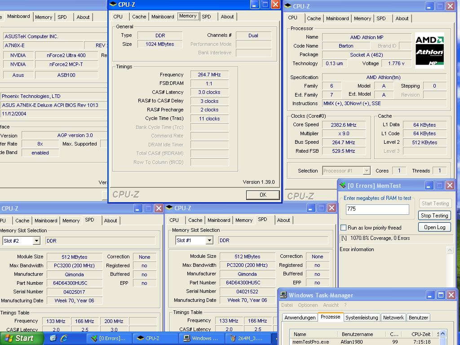Image resolution: width=460 pixels, height=345 pixels.
Task: Click the 2382.6 MHz Core Speed value
Action: tap(344, 125)
